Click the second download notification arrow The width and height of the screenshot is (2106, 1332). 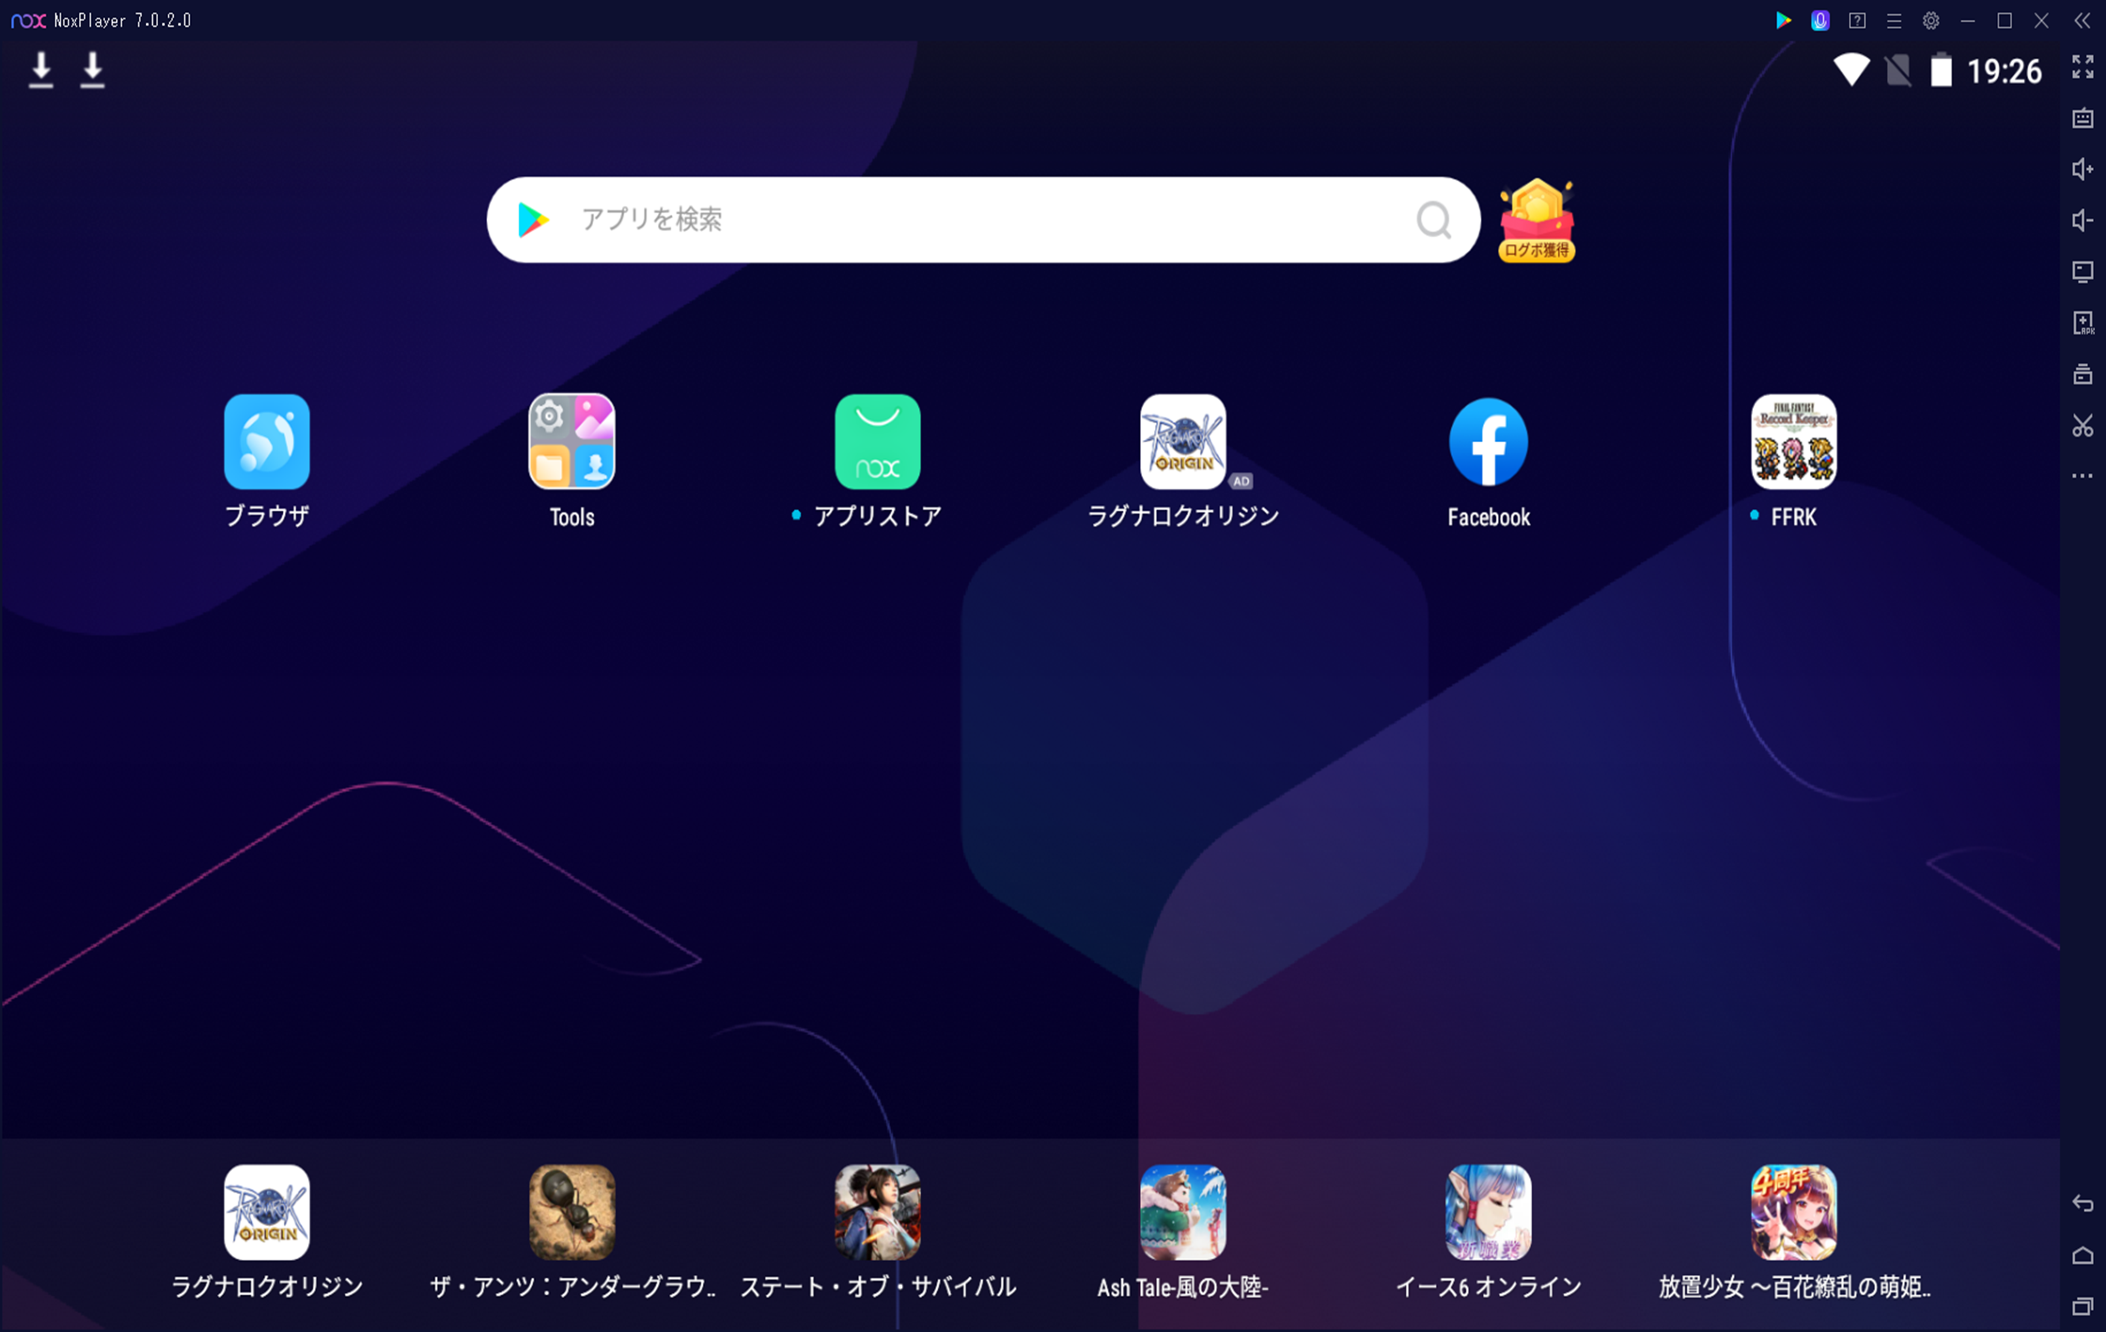pyautogui.click(x=92, y=70)
